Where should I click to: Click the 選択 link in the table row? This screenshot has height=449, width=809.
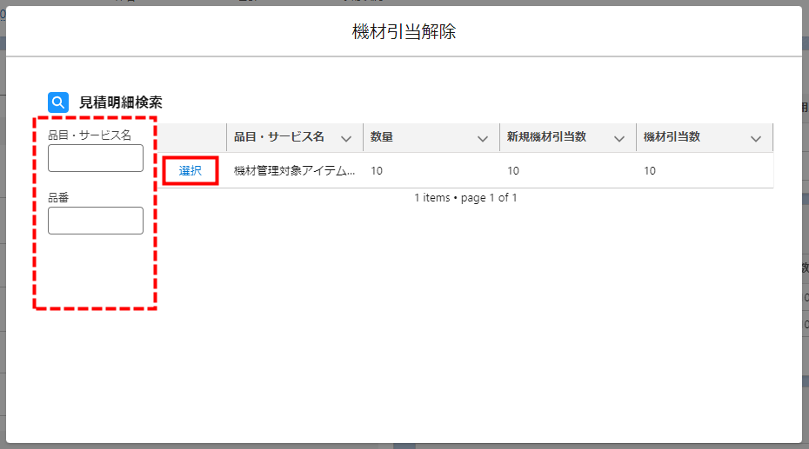coord(191,171)
